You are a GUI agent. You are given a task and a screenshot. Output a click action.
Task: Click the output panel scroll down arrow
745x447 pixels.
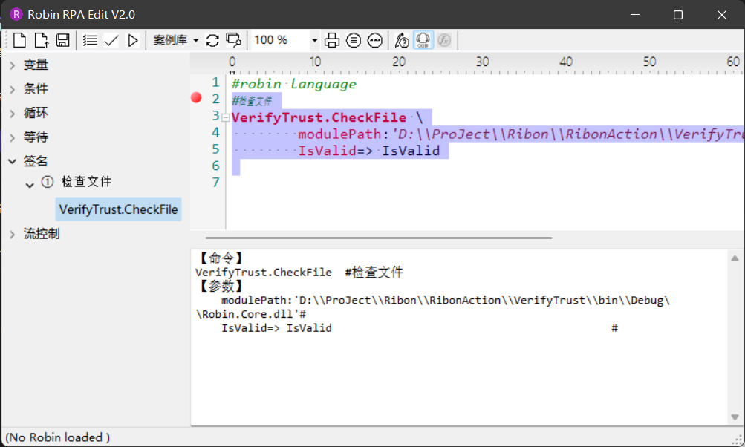click(735, 417)
